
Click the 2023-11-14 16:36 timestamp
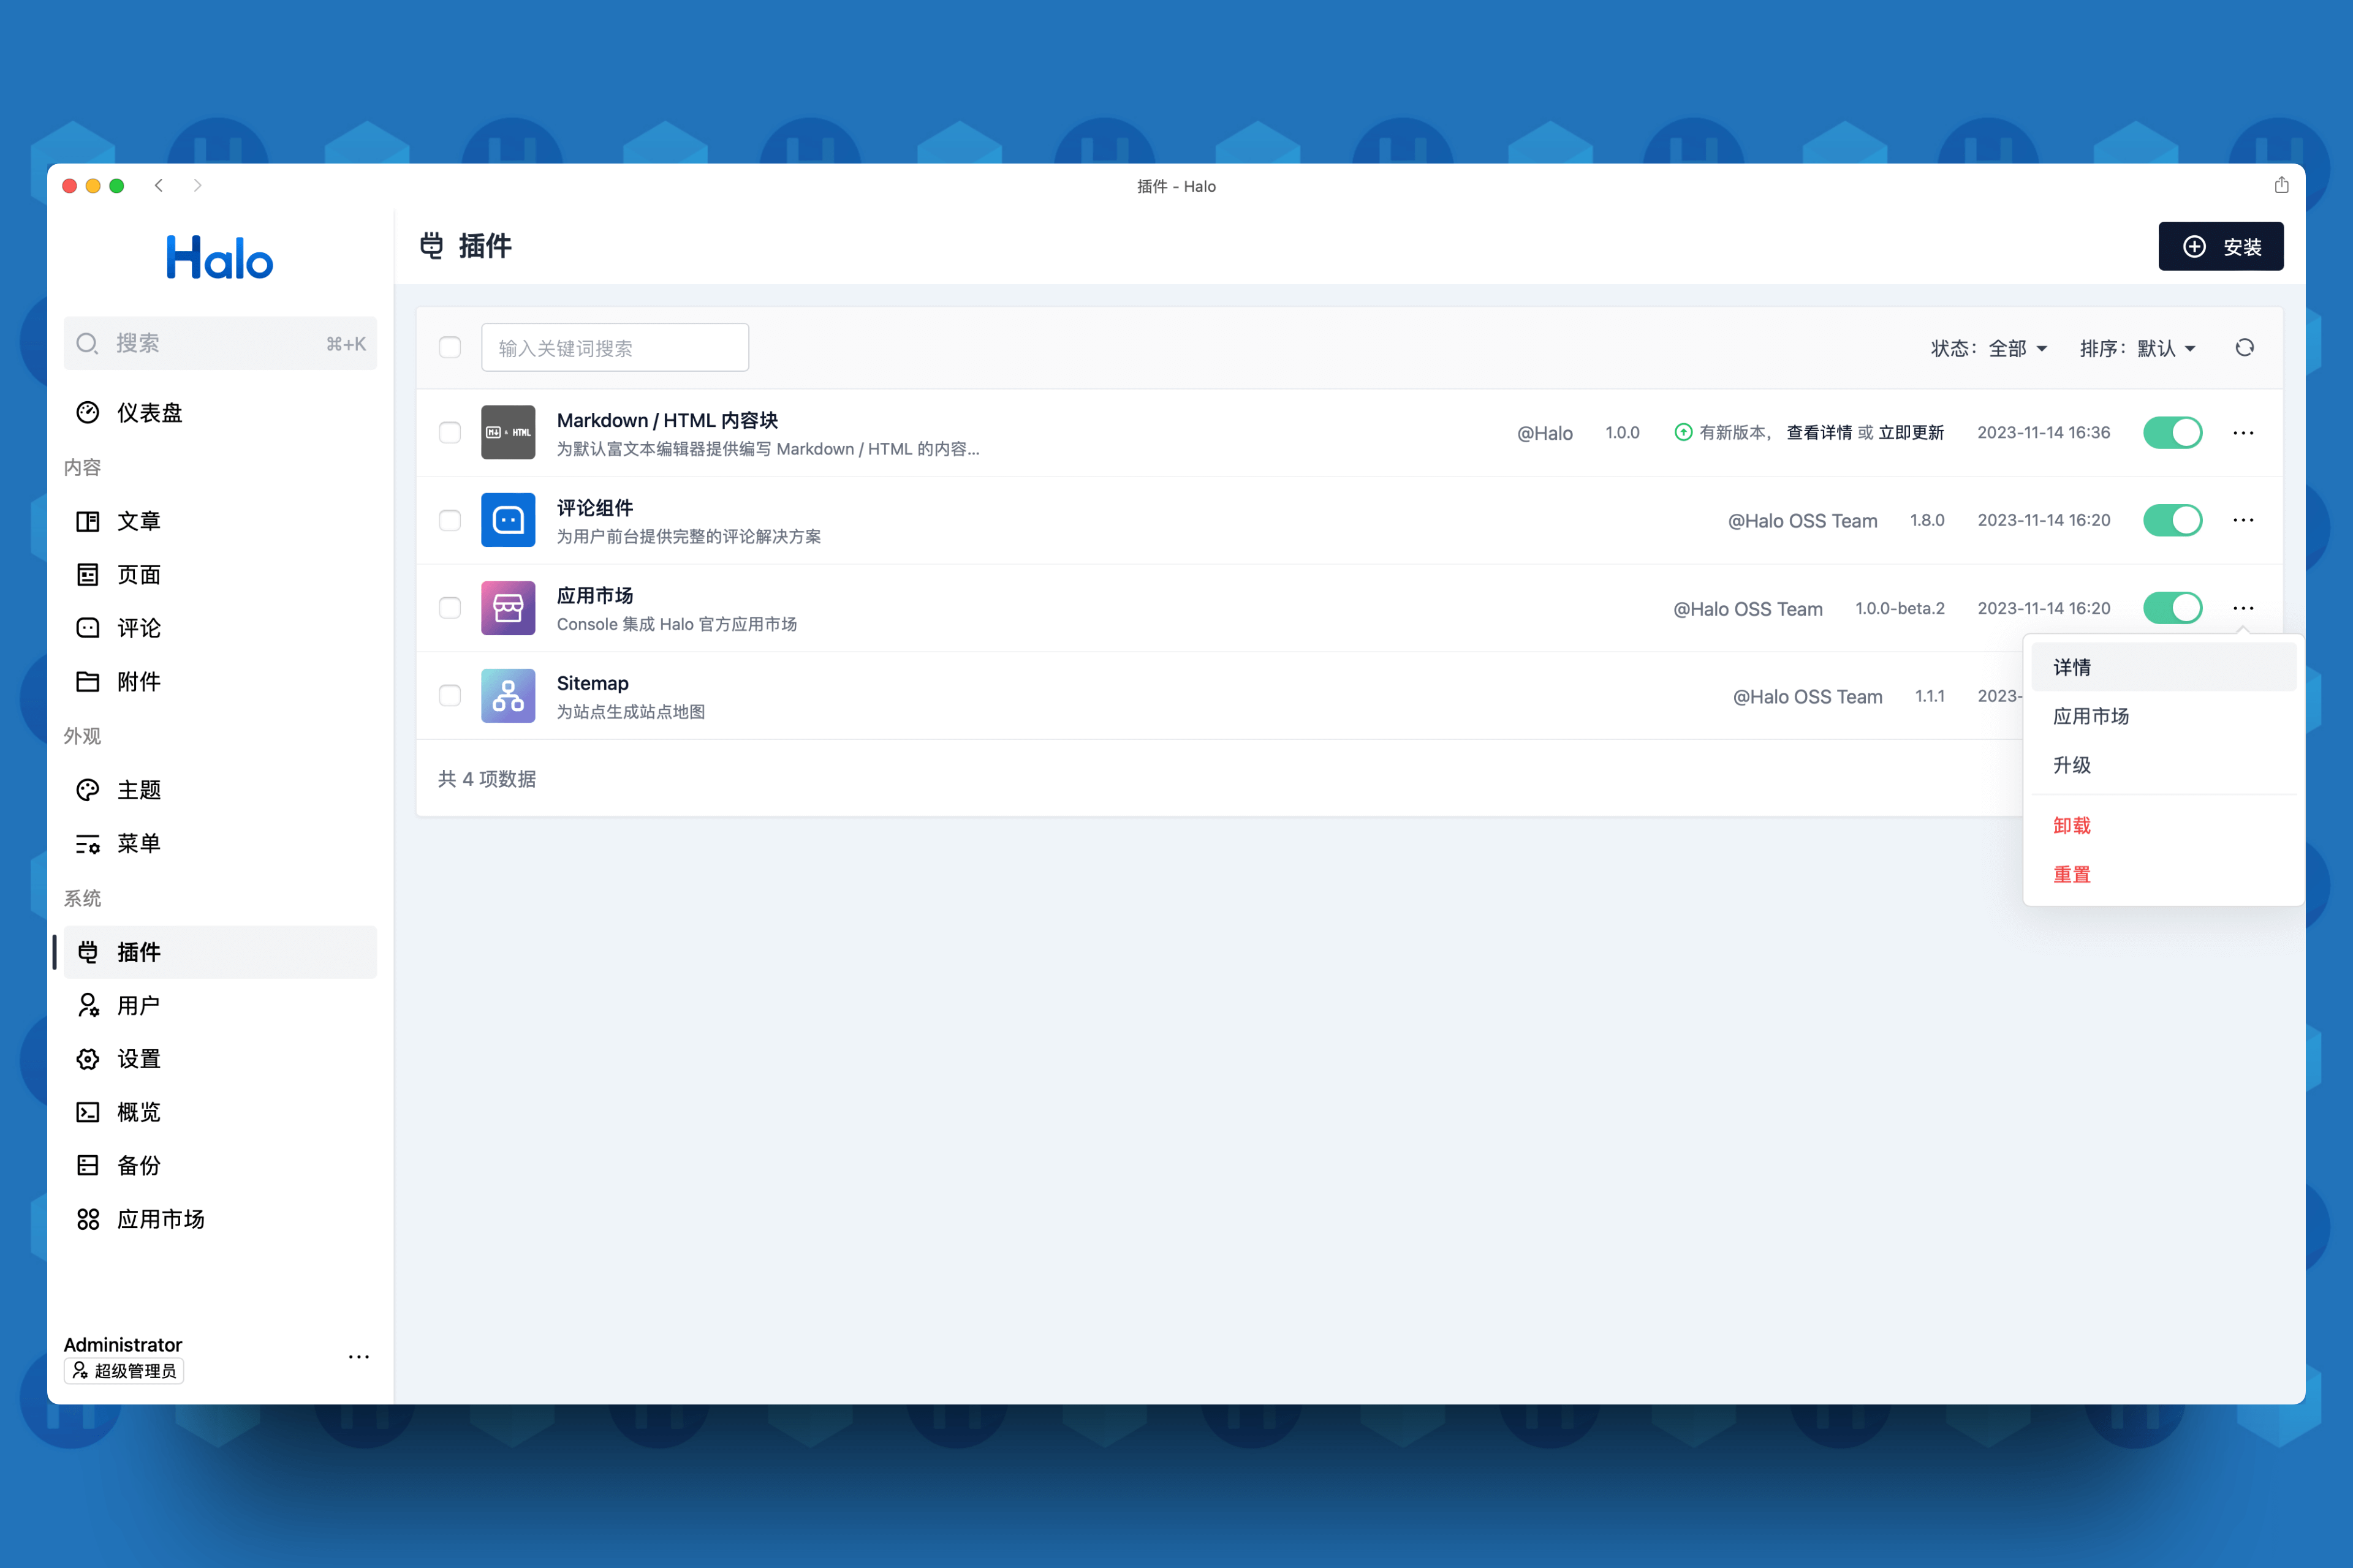click(x=2044, y=432)
